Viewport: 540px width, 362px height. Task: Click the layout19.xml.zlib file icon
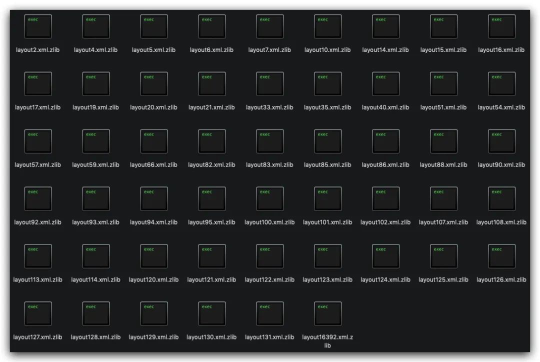(x=96, y=84)
